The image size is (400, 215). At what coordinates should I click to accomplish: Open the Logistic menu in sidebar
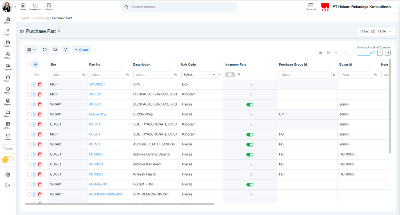8,67
